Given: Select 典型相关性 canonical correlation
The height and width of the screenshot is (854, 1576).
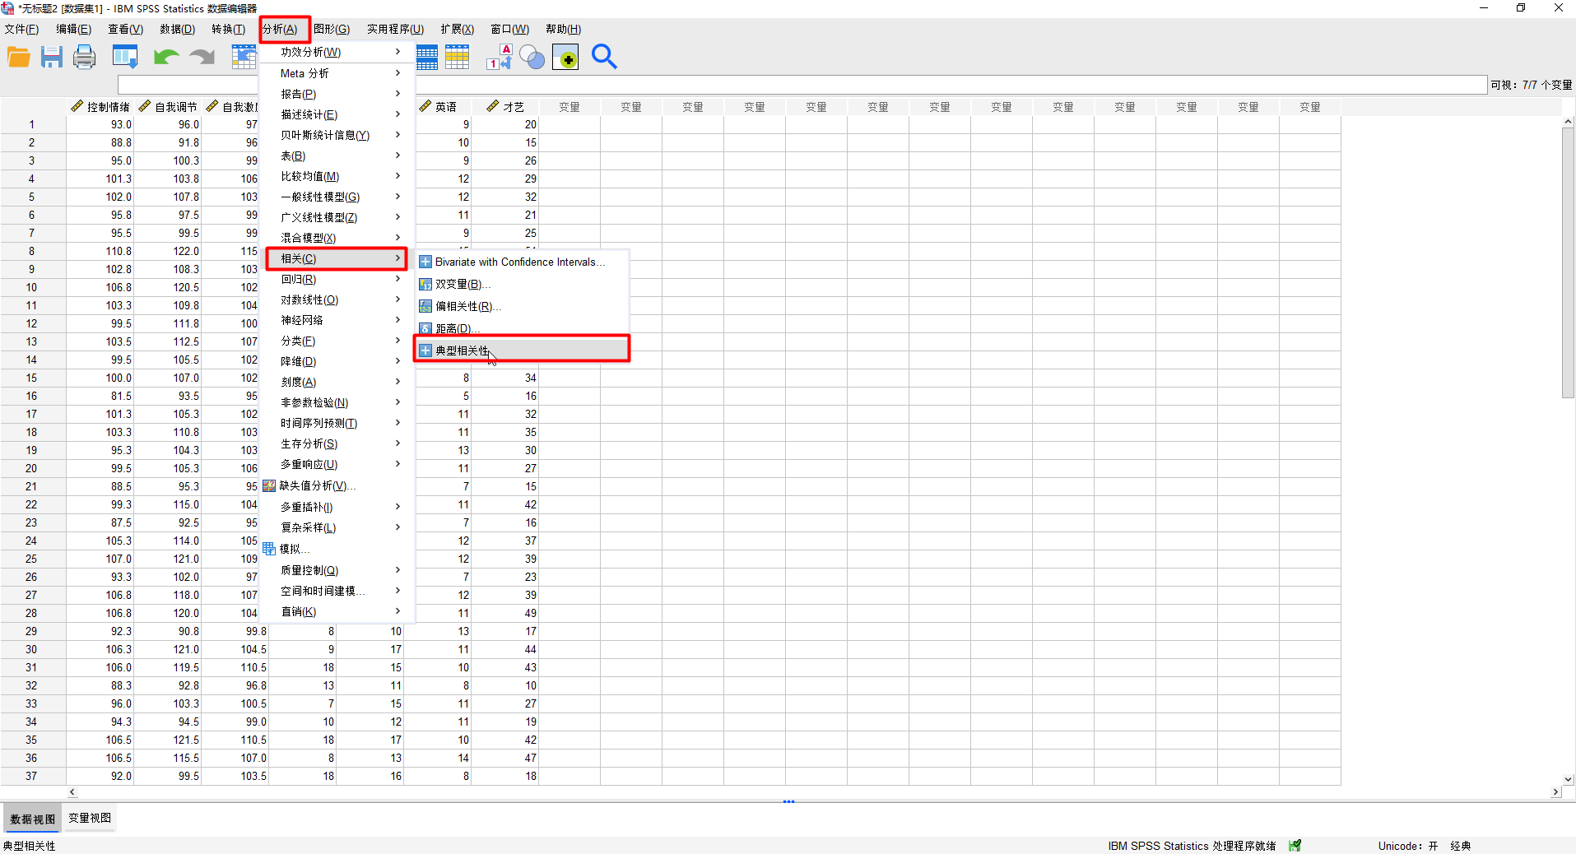Looking at the screenshot, I should tap(522, 350).
